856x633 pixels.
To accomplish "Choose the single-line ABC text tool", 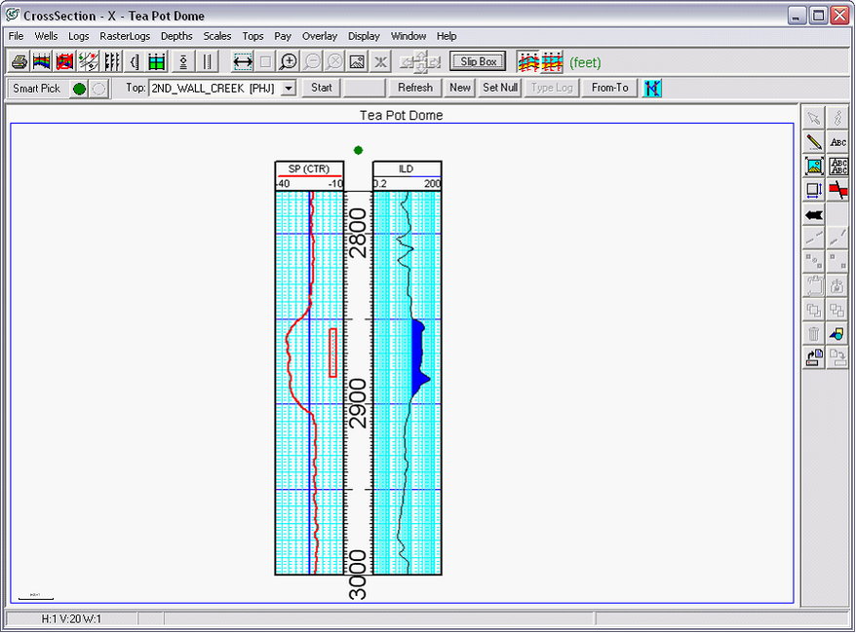I will 837,142.
